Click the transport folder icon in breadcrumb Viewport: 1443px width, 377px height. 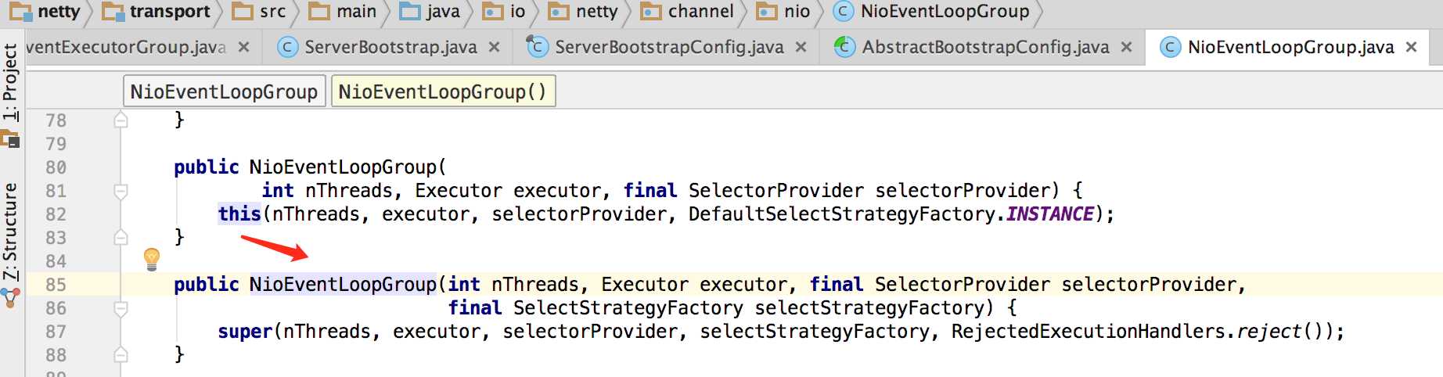(113, 11)
